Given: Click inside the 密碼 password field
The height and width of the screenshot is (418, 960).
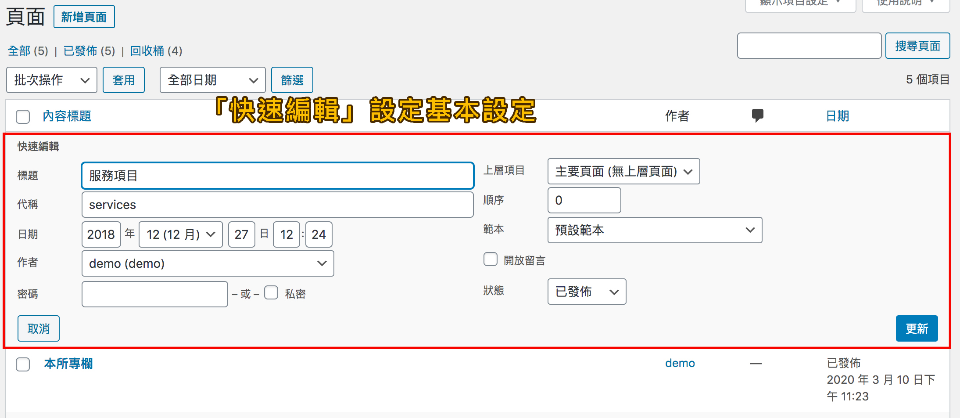Looking at the screenshot, I should [154, 293].
